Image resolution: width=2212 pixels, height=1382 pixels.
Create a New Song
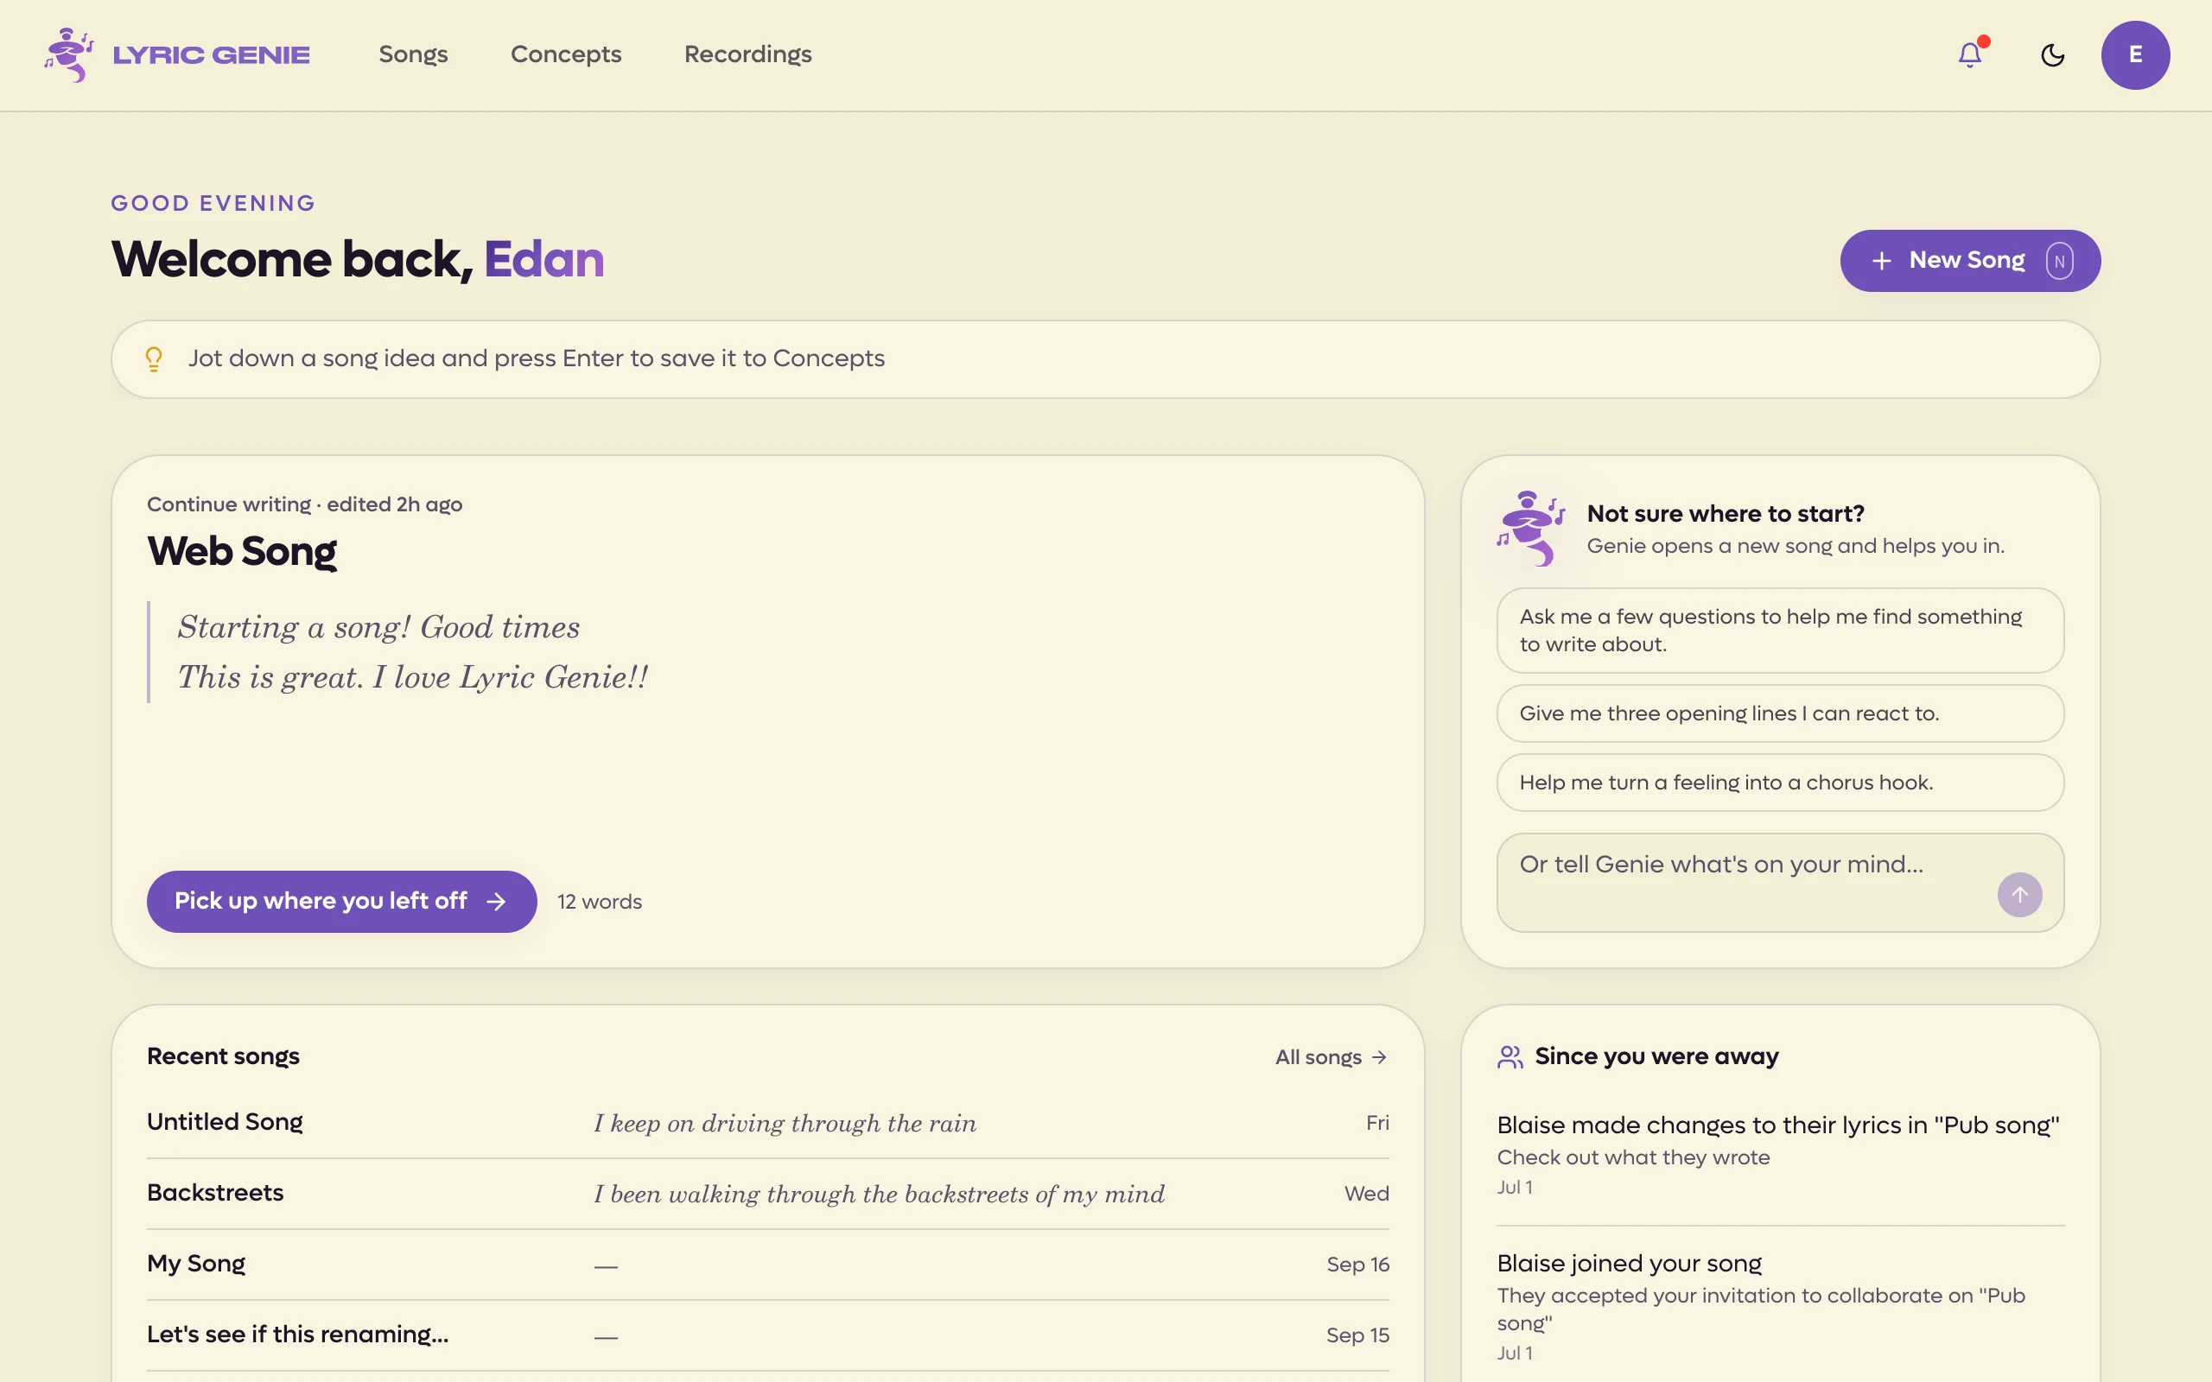click(x=1970, y=261)
